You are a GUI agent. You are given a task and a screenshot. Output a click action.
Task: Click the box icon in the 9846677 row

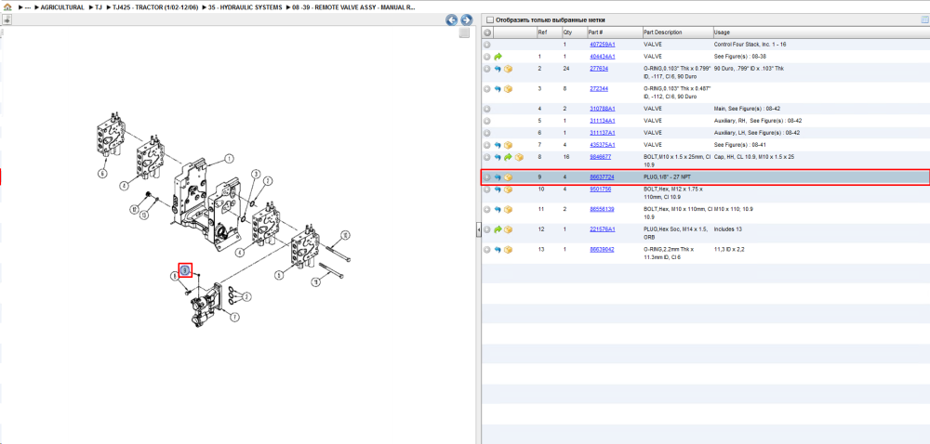[519, 157]
